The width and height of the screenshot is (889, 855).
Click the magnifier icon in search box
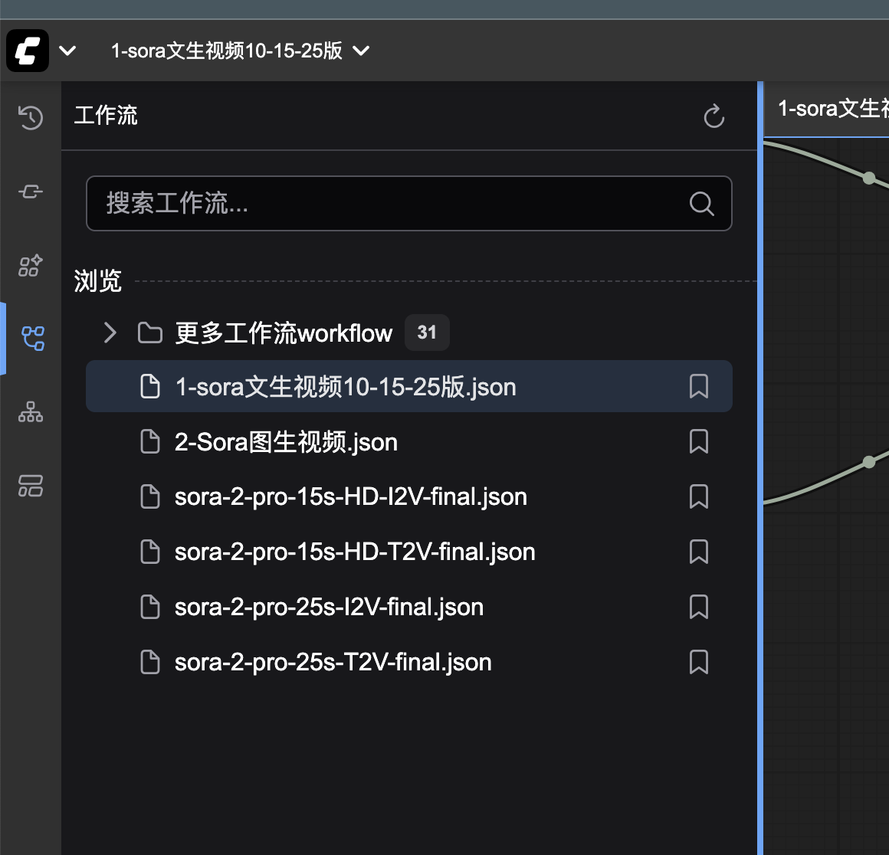tap(701, 204)
